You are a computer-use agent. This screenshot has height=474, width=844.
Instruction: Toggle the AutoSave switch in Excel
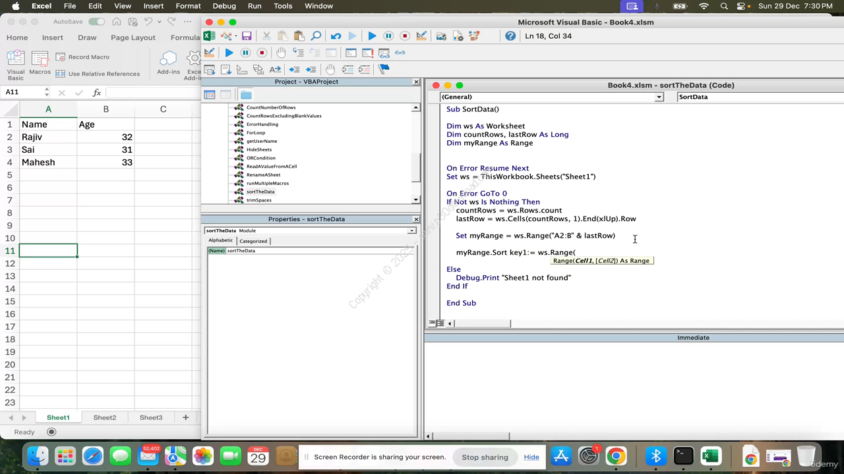click(96, 22)
